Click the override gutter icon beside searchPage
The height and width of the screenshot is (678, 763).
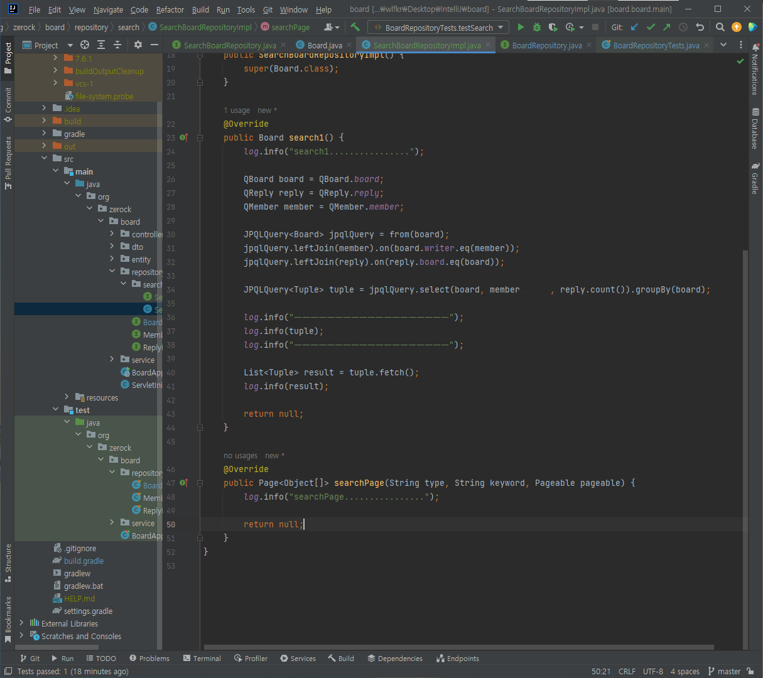pyautogui.click(x=183, y=483)
